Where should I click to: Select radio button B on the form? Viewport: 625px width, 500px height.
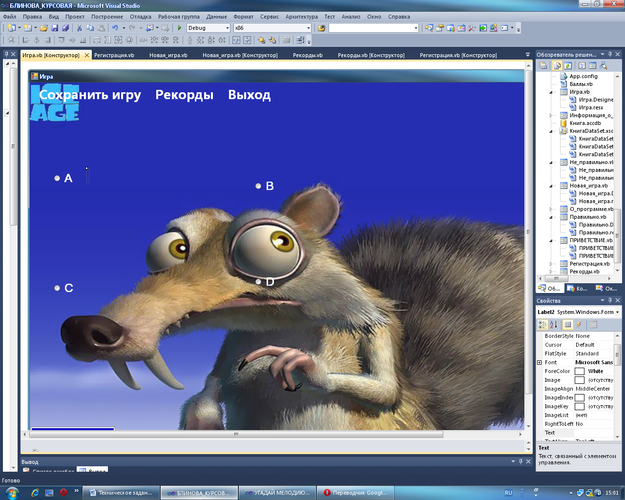(265, 186)
